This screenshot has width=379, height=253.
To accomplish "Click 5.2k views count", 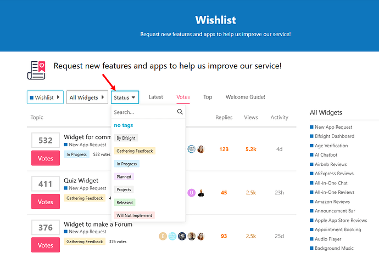I will (x=251, y=149).
